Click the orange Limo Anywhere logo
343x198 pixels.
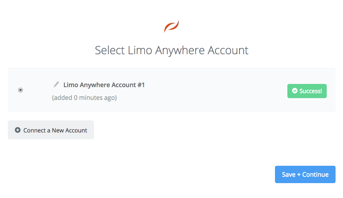(x=171, y=27)
